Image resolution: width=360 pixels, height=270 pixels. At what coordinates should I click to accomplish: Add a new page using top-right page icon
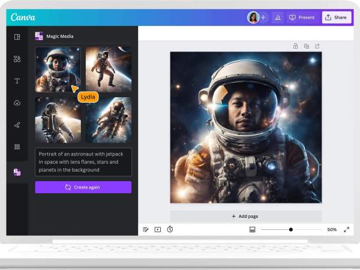[317, 46]
